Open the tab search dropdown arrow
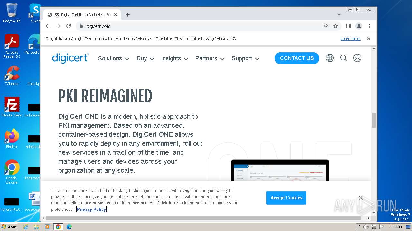This screenshot has height=231, width=412. pos(339,15)
